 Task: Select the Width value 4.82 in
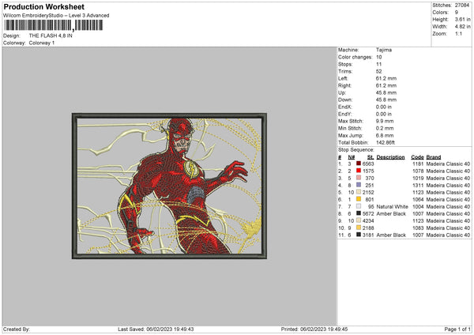(462, 26)
